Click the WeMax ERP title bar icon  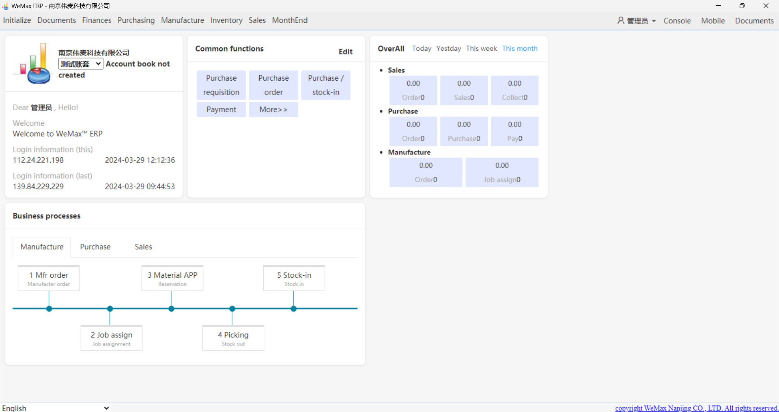(5, 6)
